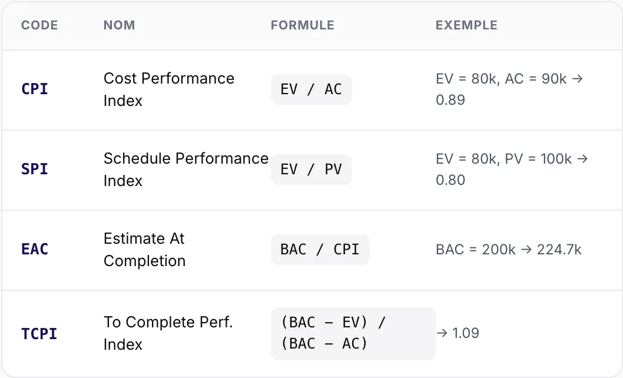Select the EAC code cell
This screenshot has height=378, width=623.
pyautogui.click(x=35, y=249)
